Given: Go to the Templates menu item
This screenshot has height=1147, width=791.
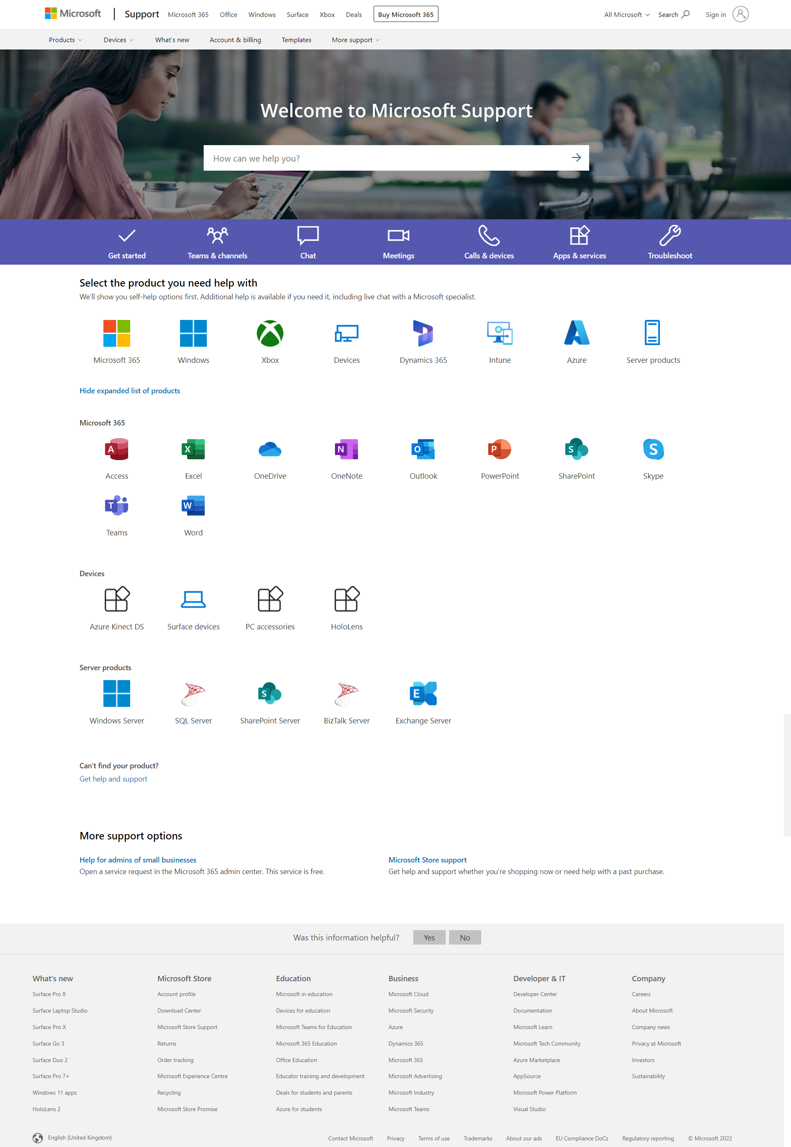Looking at the screenshot, I should pyautogui.click(x=296, y=40).
